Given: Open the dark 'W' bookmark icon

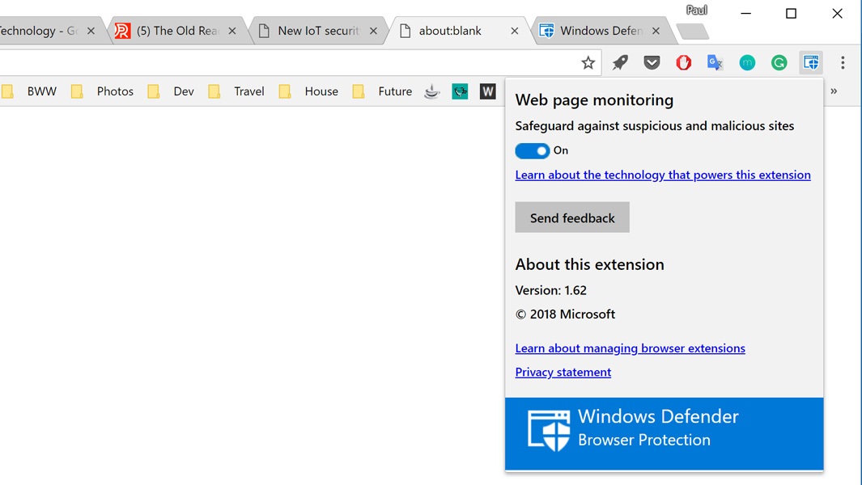Looking at the screenshot, I should point(487,91).
